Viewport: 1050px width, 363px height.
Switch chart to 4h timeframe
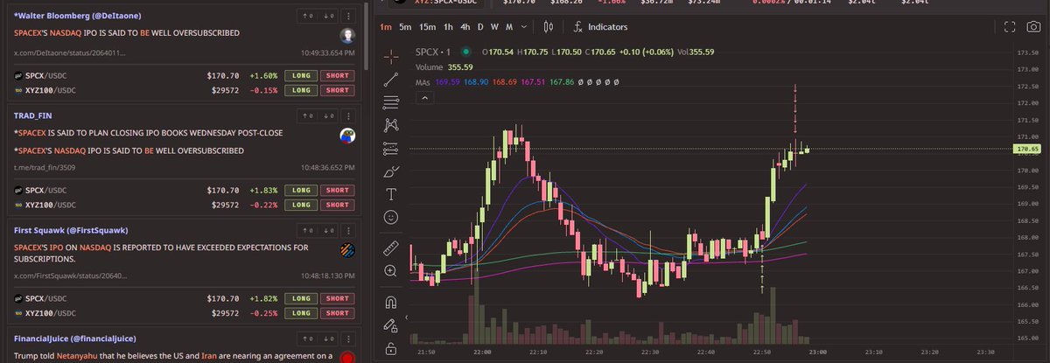click(465, 26)
